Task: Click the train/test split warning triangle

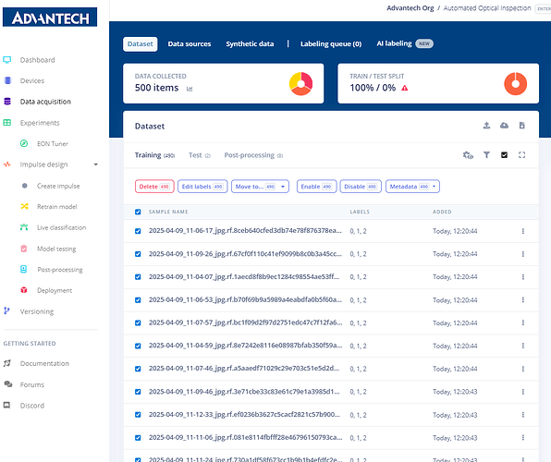Action: pyautogui.click(x=405, y=88)
